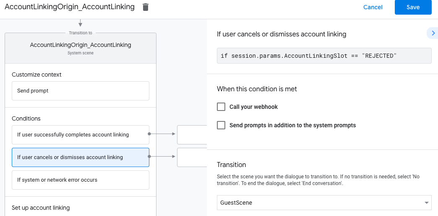Click the AccountLinkingOrigin_AccountLinking system scene header
The height and width of the screenshot is (216, 438).
click(80, 48)
